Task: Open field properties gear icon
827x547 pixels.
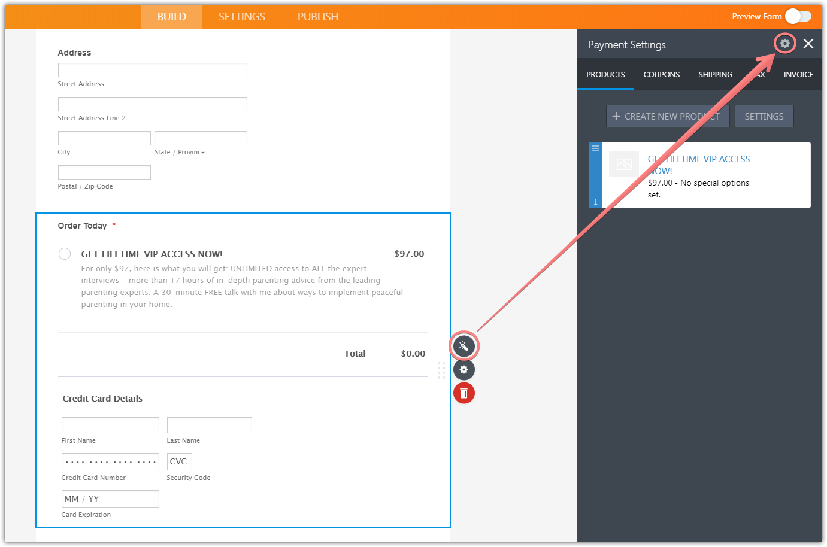Action: tap(464, 370)
